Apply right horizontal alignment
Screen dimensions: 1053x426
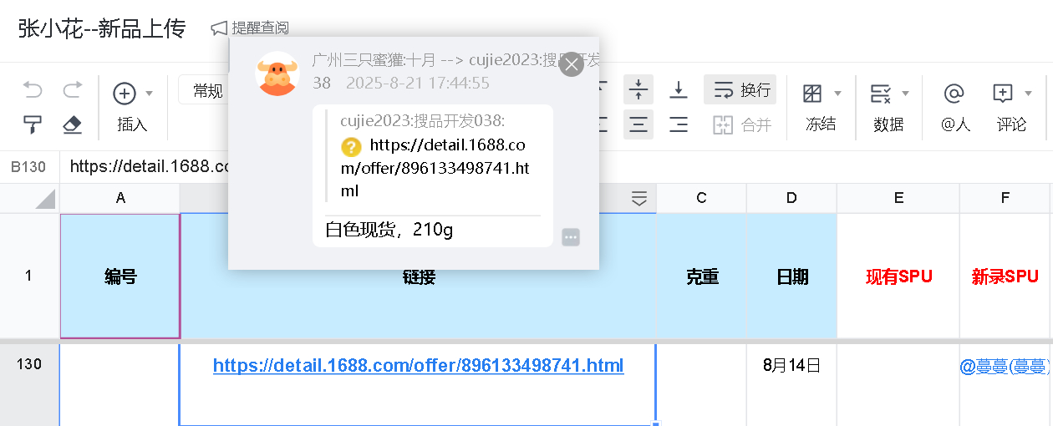tap(679, 125)
